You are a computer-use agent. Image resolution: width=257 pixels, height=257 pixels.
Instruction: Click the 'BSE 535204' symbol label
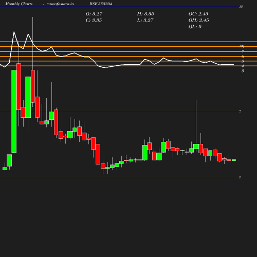101,4
